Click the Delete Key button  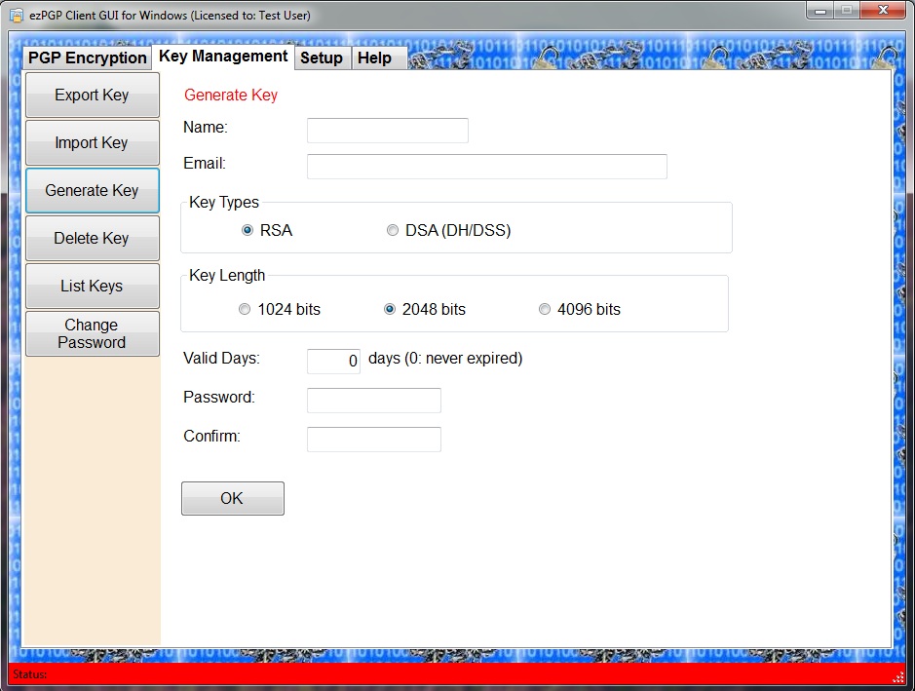point(92,238)
